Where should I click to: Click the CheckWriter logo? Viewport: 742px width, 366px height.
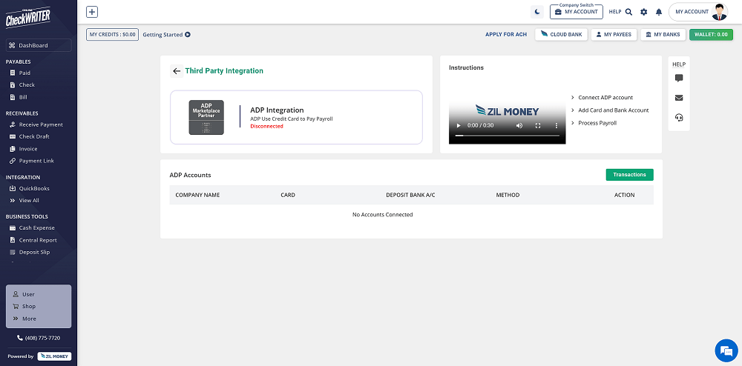(27, 18)
